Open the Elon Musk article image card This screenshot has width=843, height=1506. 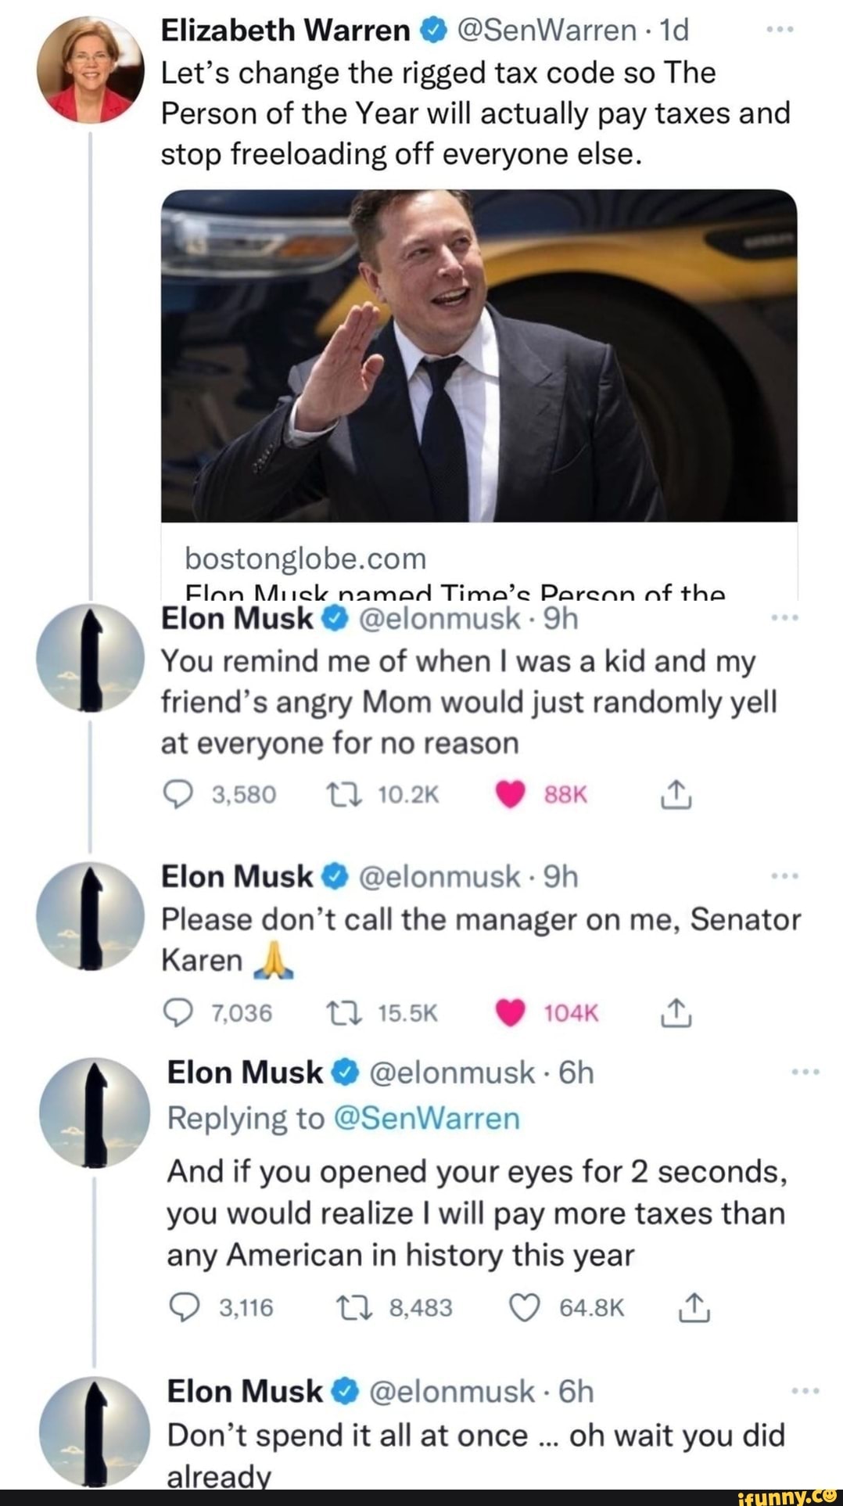(x=479, y=356)
